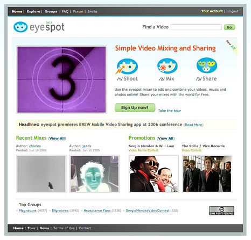Screen dimensions: 251x240
Task: Open the Explore menu item
Action: click(33, 11)
